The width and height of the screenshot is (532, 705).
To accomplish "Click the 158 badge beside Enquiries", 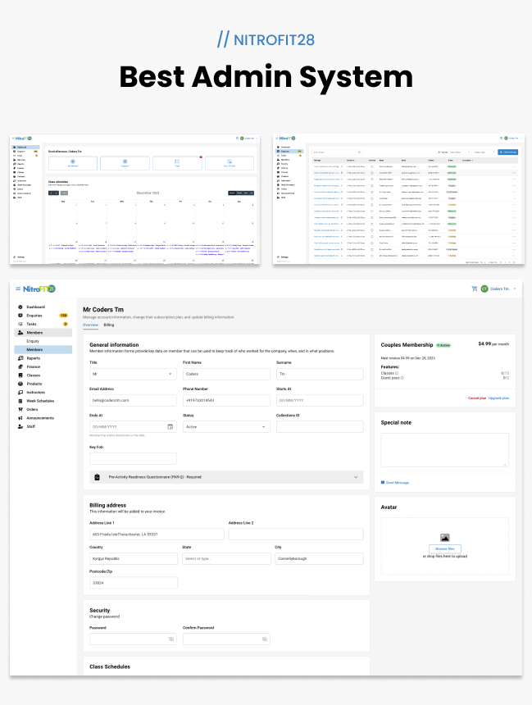I will click(64, 316).
